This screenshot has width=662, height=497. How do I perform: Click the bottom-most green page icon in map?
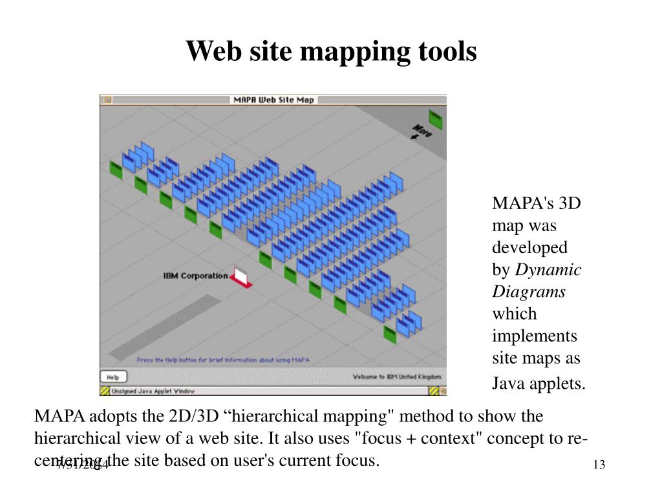click(390, 335)
